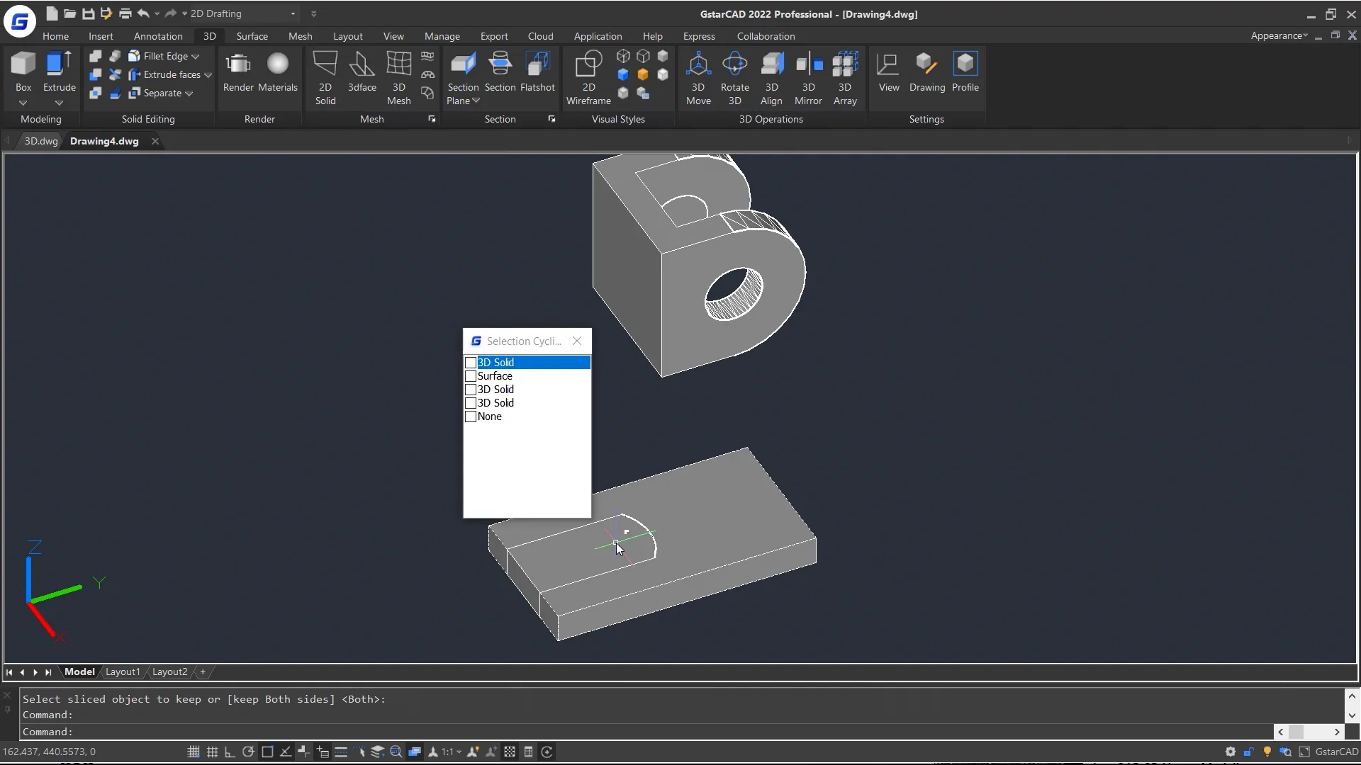Open the Materials tool
The height and width of the screenshot is (765, 1361).
point(277,64)
